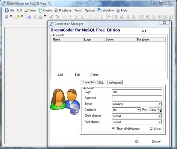The height and width of the screenshot is (149, 177).
Task: Click the Add account button
Action: [x=60, y=75]
